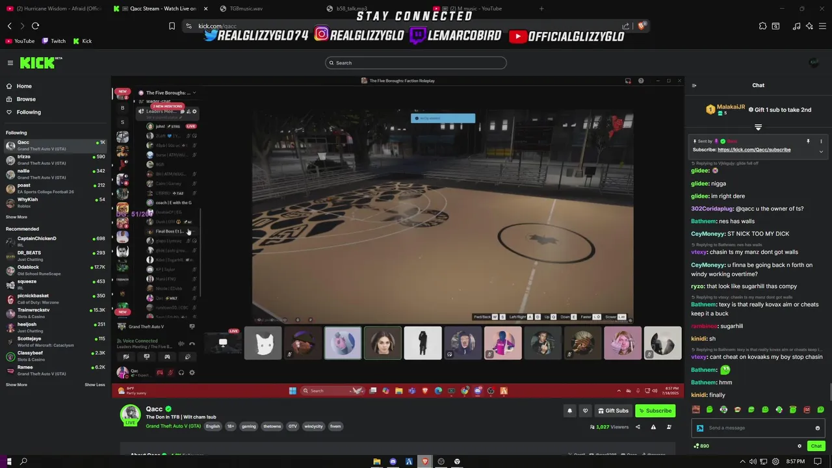This screenshot has width=832, height=468.
Task: Click into Send a message field
Action: [757, 428]
